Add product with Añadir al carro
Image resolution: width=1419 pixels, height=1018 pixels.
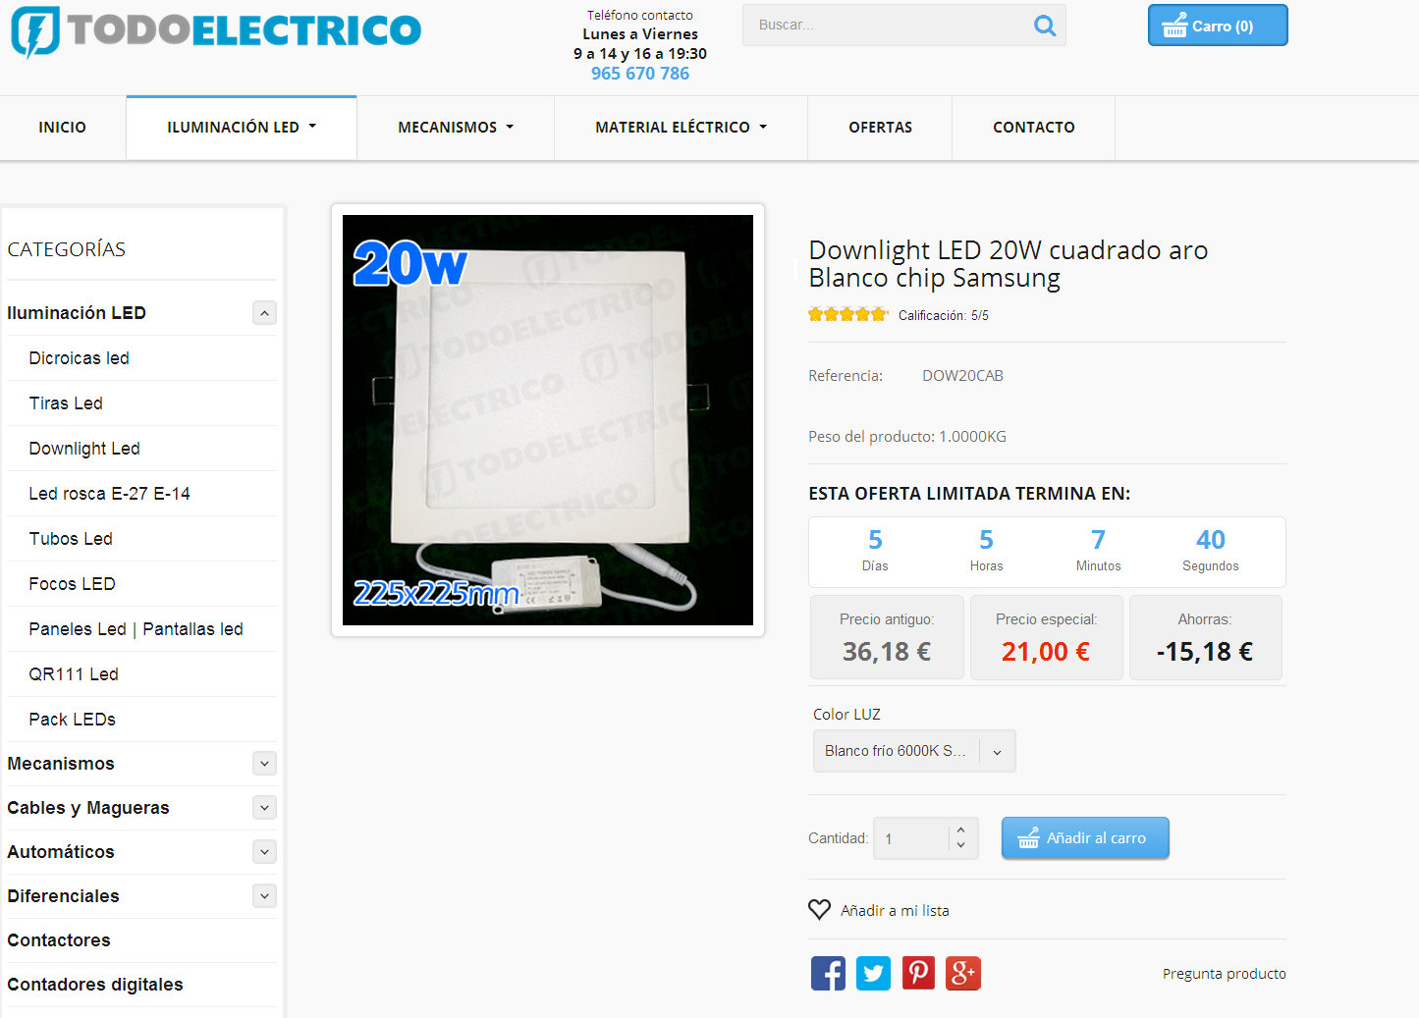[x=1085, y=838]
